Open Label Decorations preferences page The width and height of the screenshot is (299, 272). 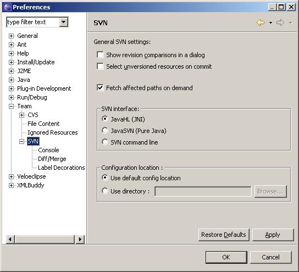tap(61, 168)
